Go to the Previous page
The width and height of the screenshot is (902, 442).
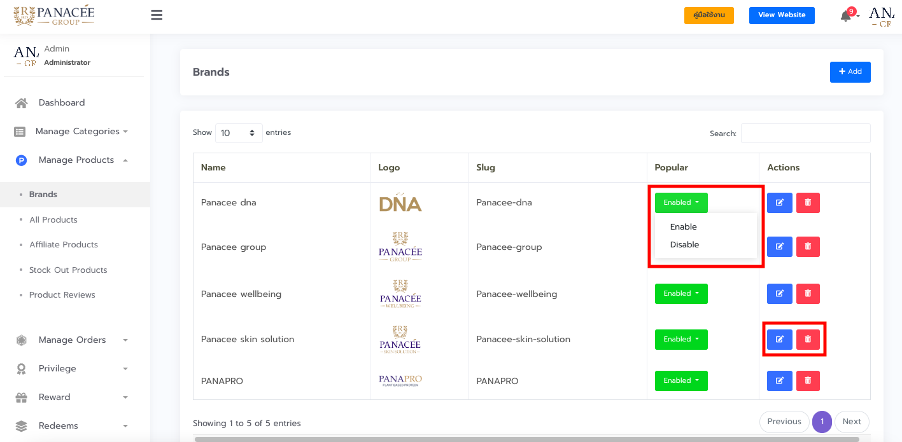tap(784, 422)
